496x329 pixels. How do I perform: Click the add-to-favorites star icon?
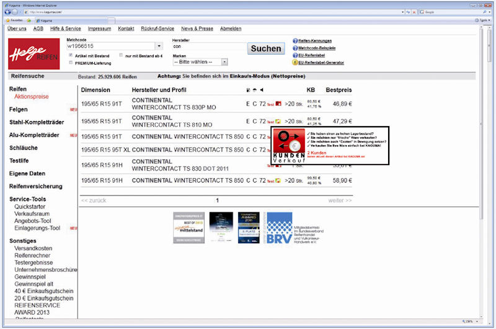29,20
